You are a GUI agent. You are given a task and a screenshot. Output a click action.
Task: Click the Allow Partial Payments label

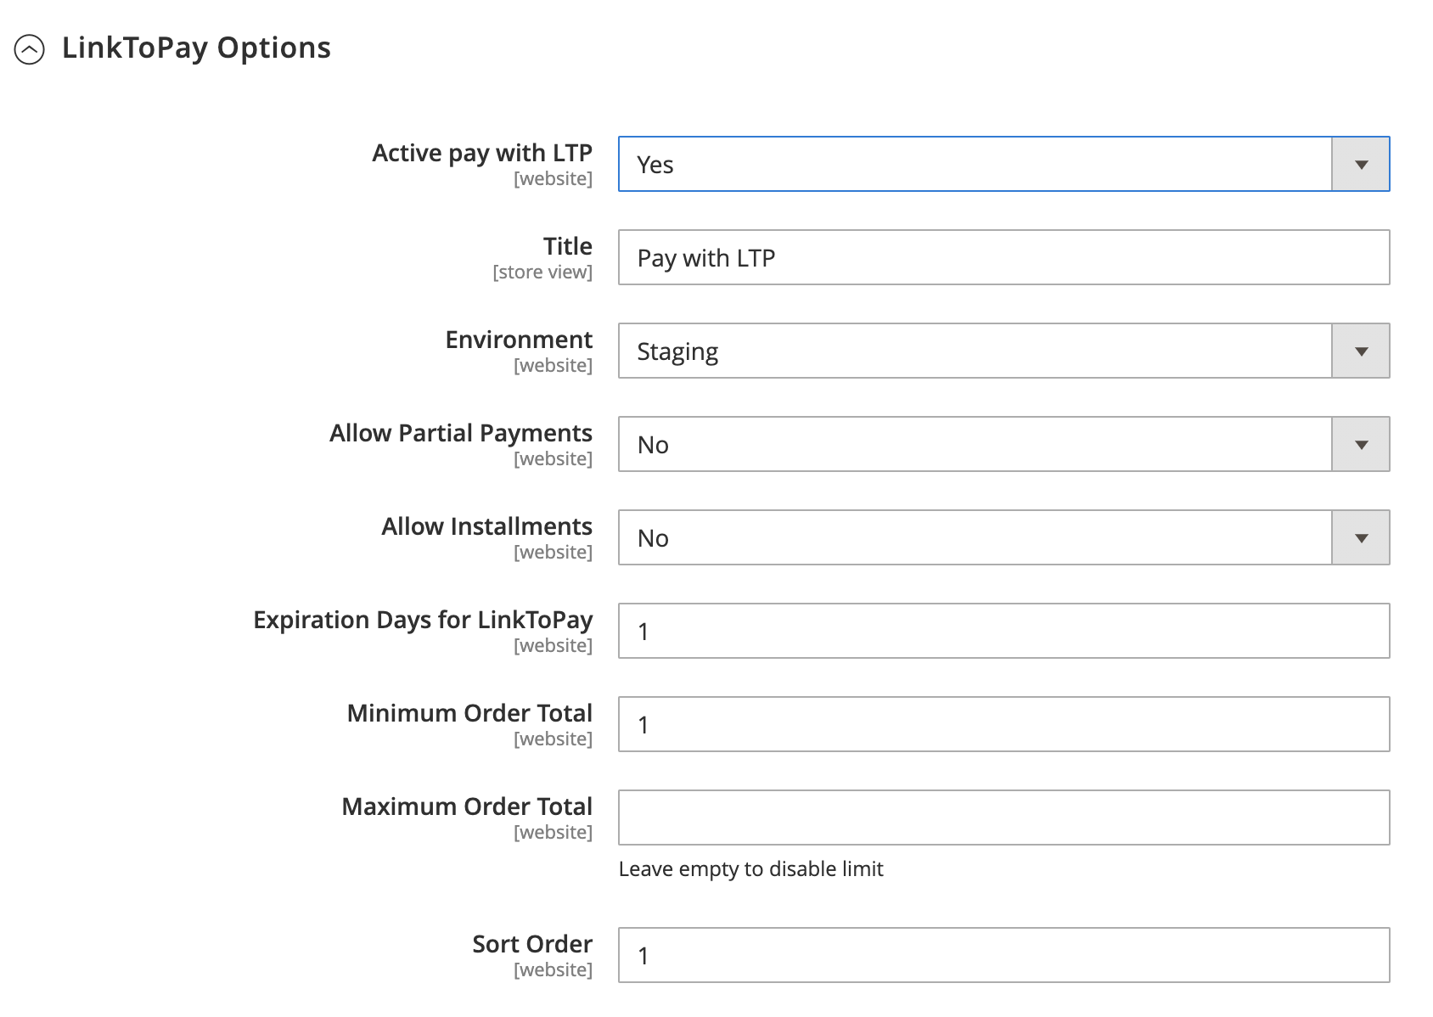point(461,433)
